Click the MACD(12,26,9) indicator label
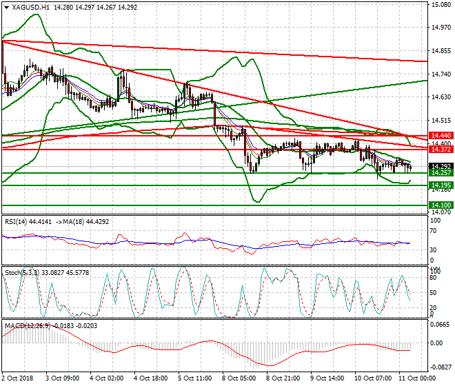455x386 pixels. [x=28, y=326]
